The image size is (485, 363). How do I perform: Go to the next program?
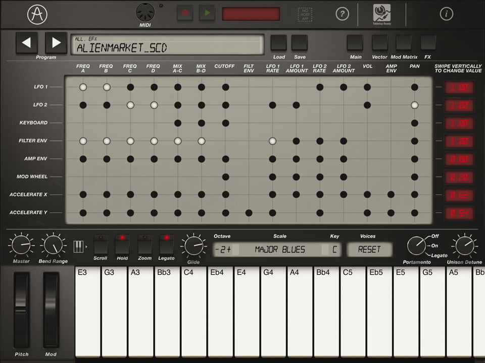[56, 43]
